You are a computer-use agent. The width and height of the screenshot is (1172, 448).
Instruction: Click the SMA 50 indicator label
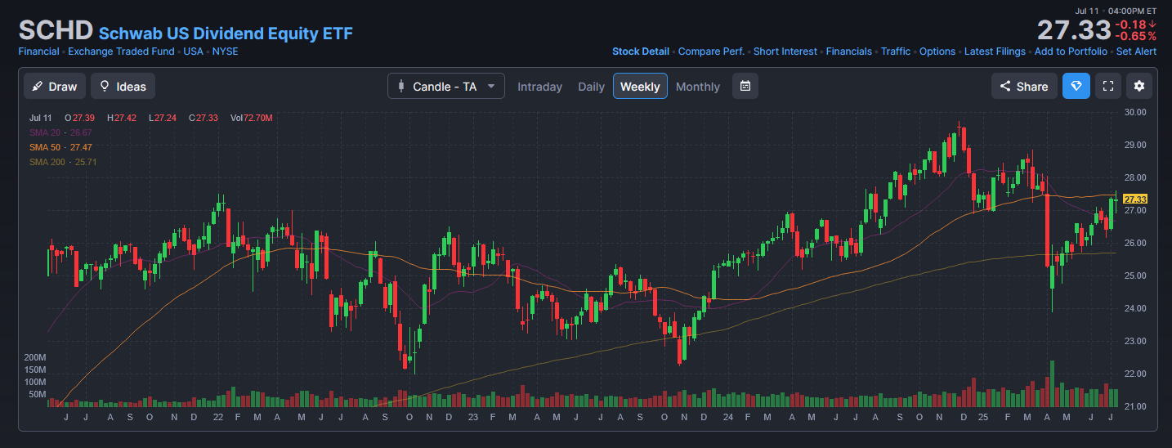60,147
